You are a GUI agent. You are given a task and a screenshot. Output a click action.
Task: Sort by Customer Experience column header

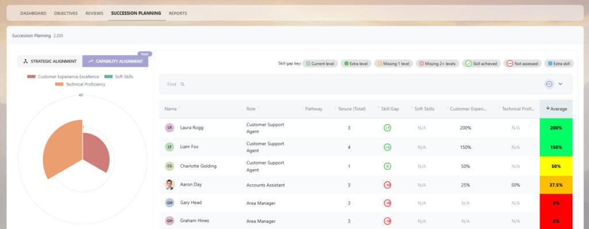click(x=468, y=109)
